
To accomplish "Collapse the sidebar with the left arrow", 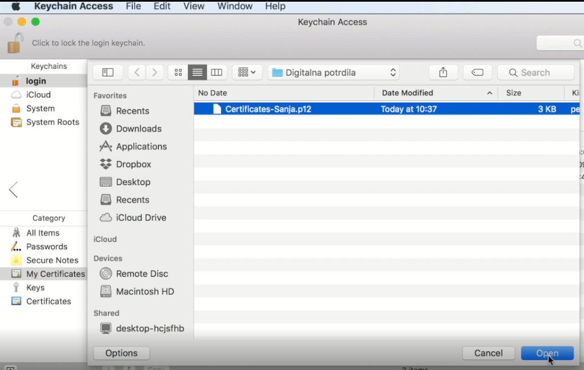I will point(13,189).
